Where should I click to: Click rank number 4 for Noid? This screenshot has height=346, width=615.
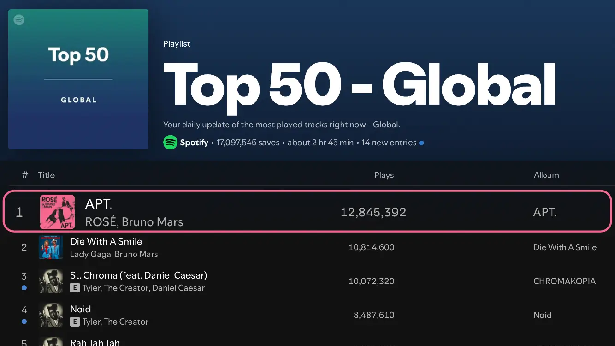point(24,310)
